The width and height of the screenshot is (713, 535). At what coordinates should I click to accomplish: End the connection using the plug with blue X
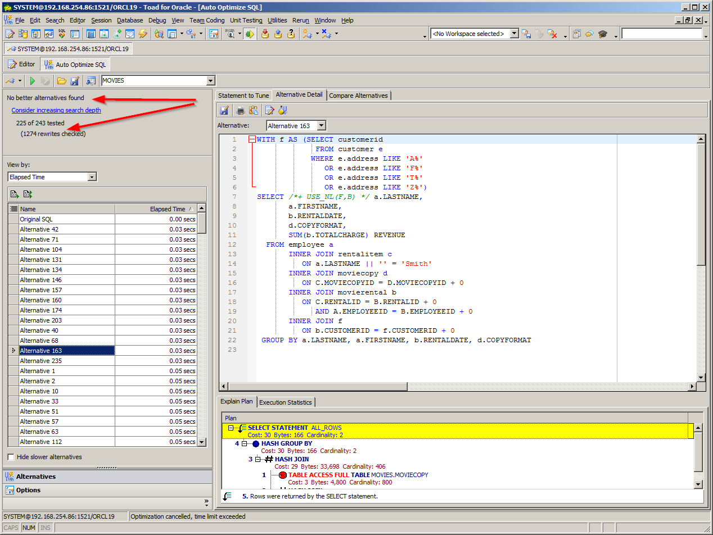click(x=326, y=34)
